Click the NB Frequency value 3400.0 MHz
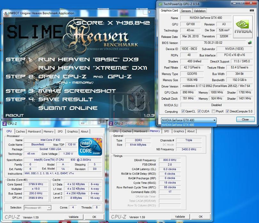 [x=189, y=149]
